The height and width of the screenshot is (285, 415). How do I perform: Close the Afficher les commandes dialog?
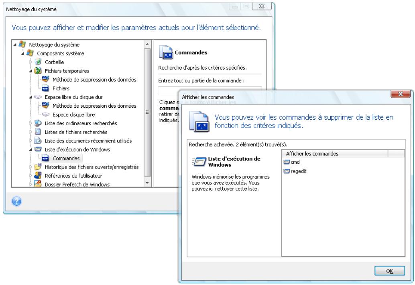(401, 94)
